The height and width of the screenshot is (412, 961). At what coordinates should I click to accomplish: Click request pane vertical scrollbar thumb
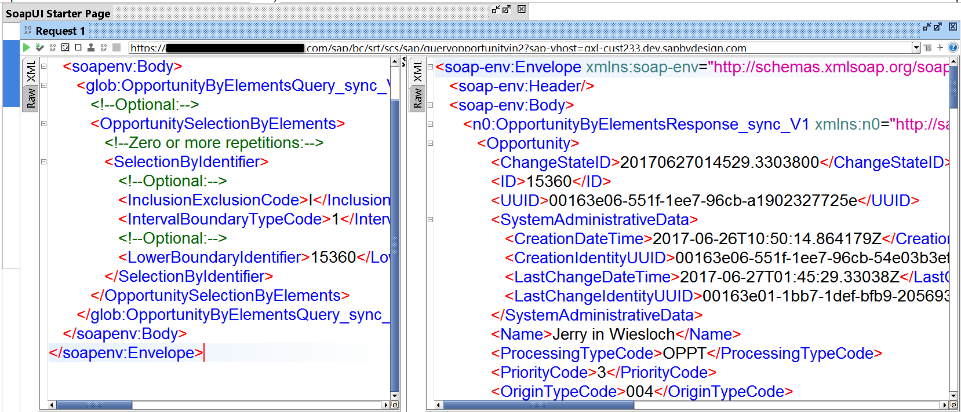pyautogui.click(x=395, y=246)
